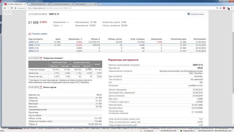Screen dimensions: 234x132
Task: Close the third browser tab
Action: [x=72, y=4]
